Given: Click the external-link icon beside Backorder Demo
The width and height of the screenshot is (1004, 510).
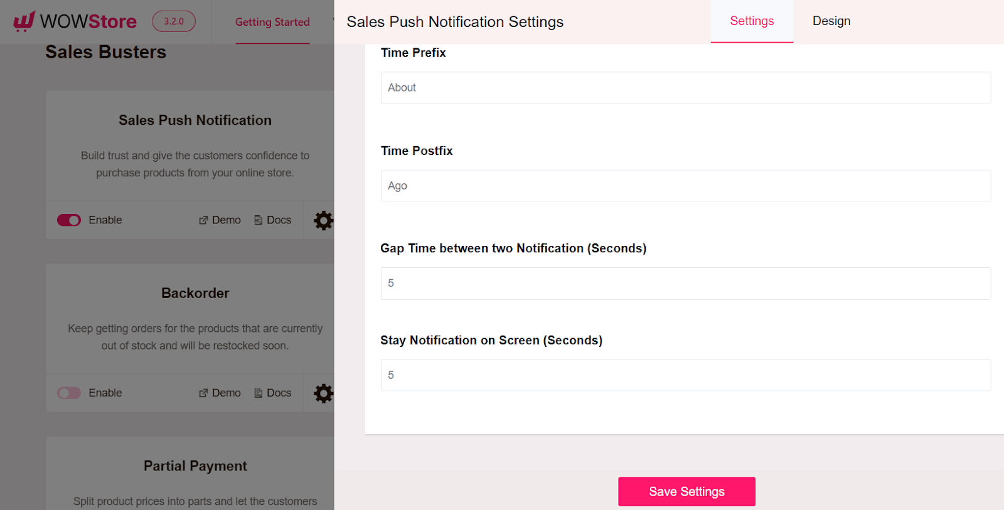Looking at the screenshot, I should pos(202,392).
